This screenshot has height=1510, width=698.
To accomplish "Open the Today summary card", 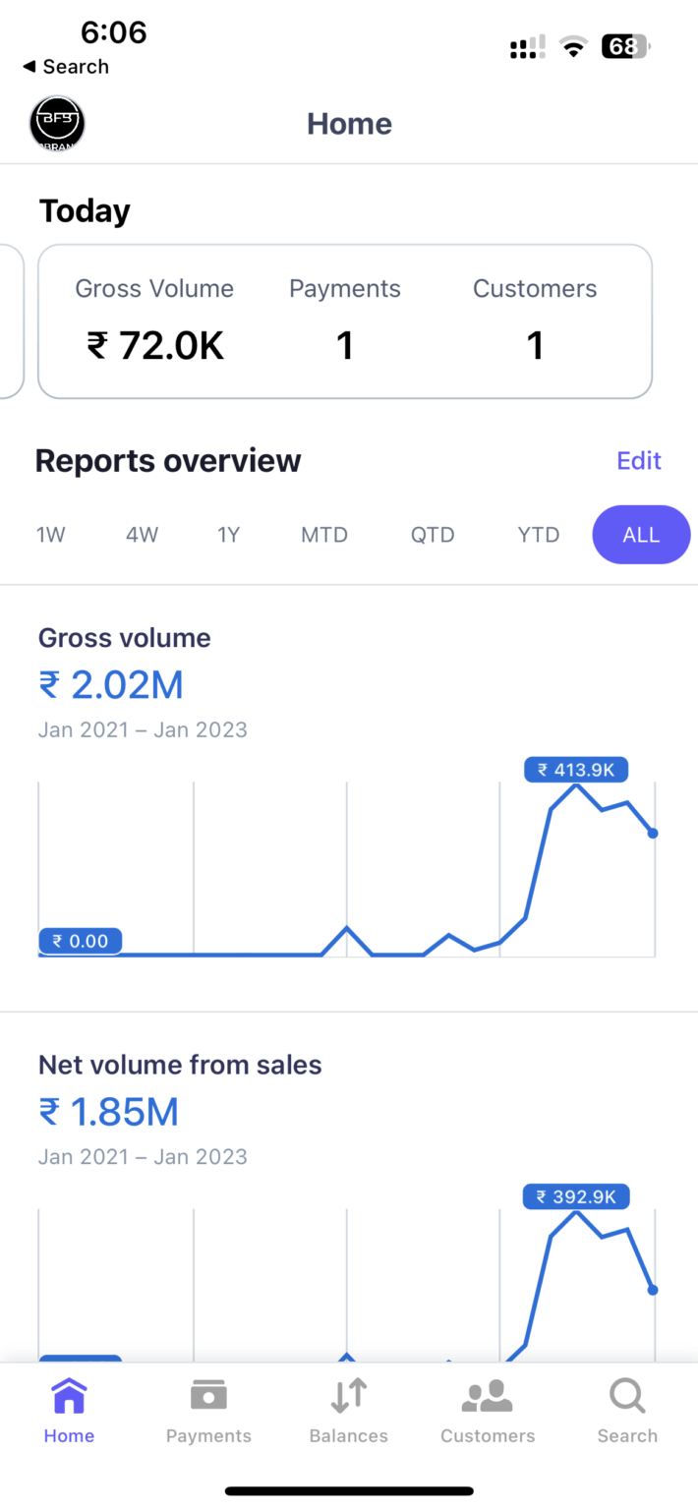I will 344,321.
